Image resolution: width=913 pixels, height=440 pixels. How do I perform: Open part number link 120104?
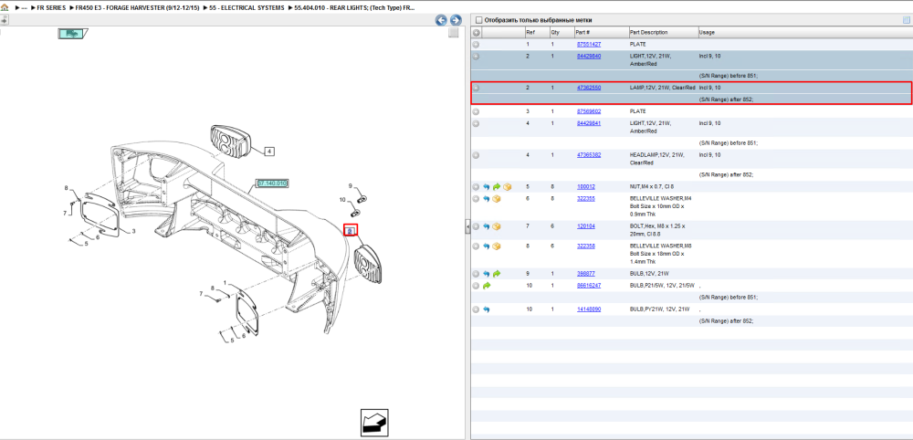[x=586, y=226]
